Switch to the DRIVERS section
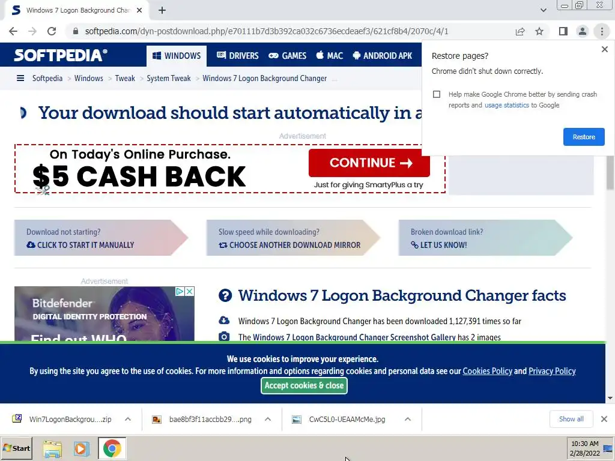The height and width of the screenshot is (461, 615). 238,56
